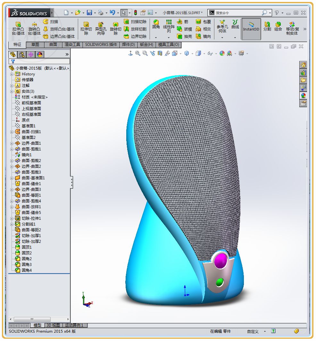Expand the History node in feature tree
316x341 pixels.
12,74
